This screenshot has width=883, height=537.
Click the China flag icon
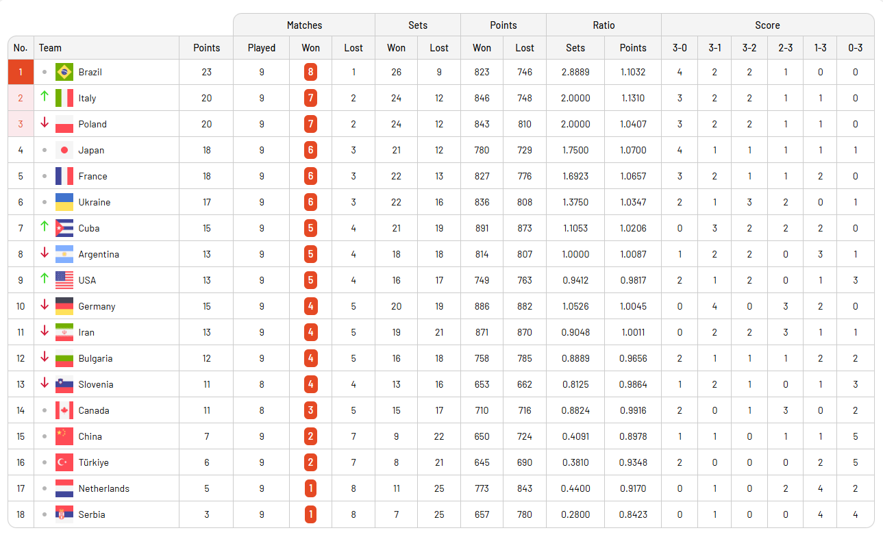[x=64, y=436]
